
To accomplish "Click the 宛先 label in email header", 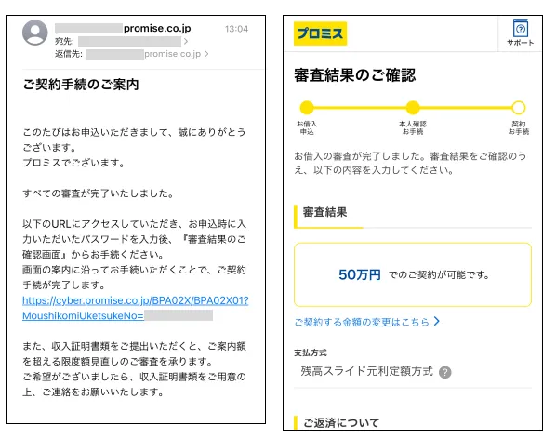I will coord(64,42).
